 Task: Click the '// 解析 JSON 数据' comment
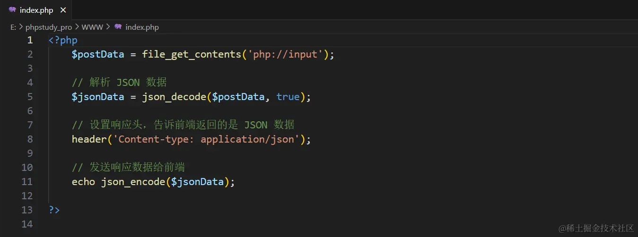119,83
